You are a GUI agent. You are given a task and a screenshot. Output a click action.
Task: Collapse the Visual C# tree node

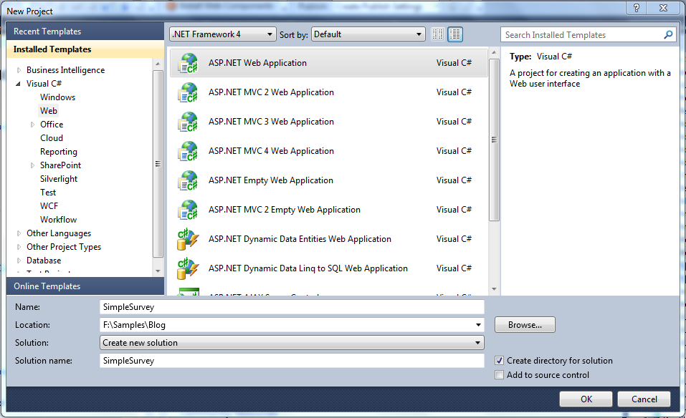click(19, 84)
